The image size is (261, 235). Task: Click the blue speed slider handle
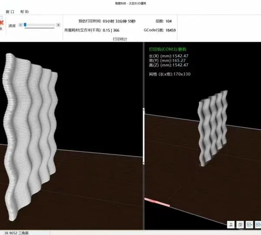point(25,25)
